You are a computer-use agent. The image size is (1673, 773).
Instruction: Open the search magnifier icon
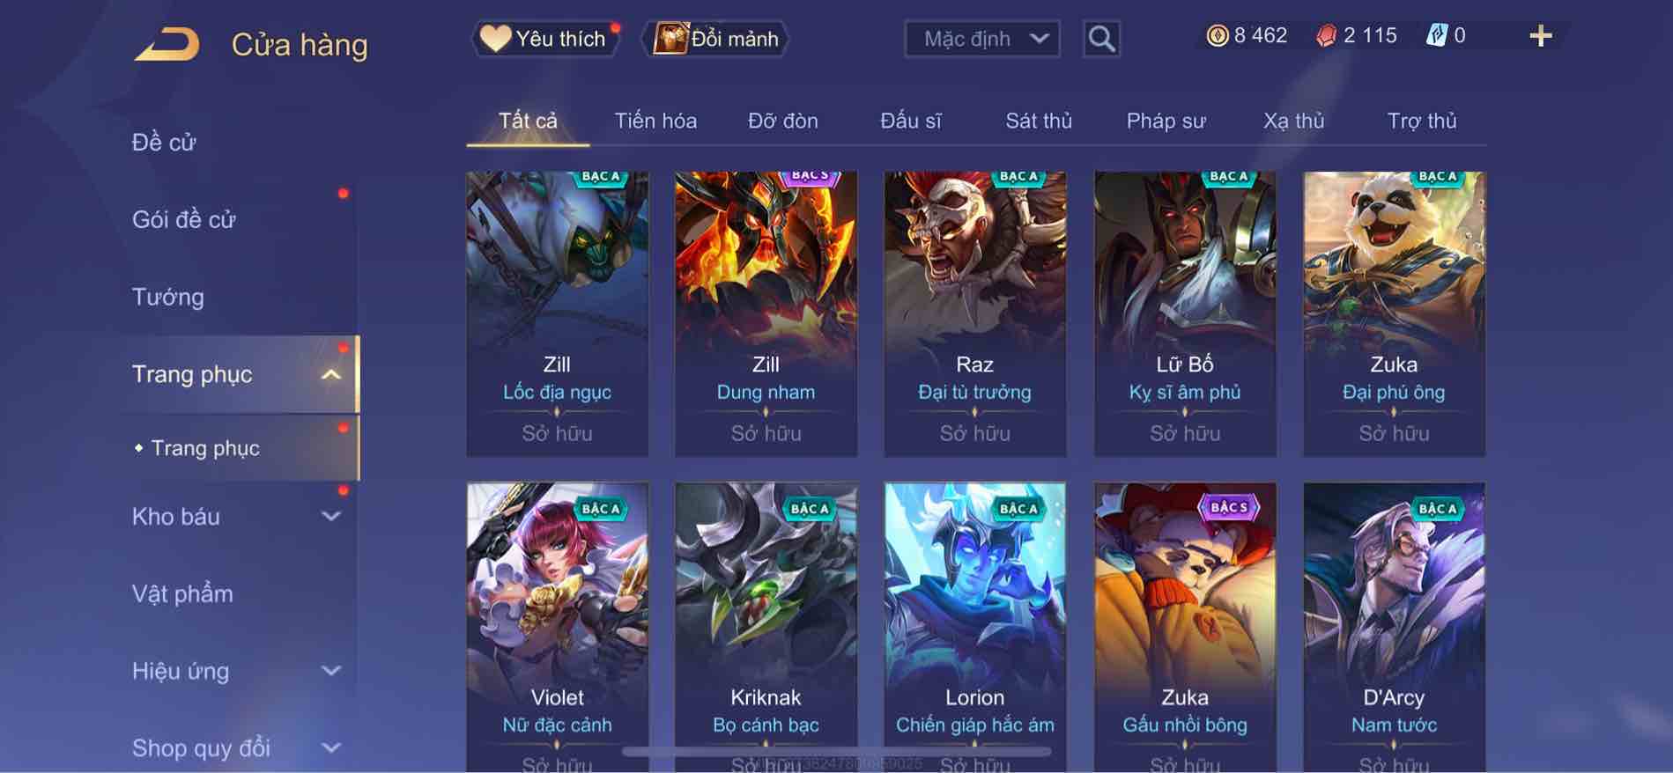[1101, 39]
